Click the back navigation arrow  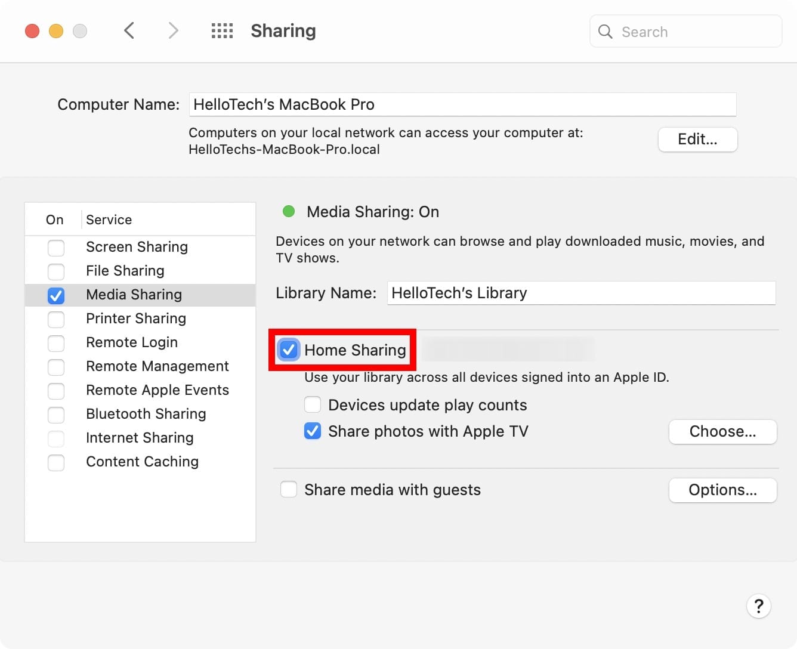pos(129,30)
